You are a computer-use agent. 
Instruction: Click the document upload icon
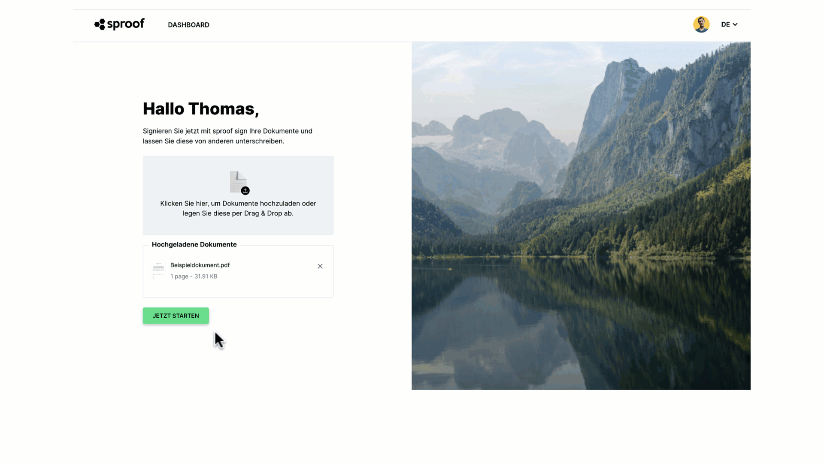click(239, 182)
